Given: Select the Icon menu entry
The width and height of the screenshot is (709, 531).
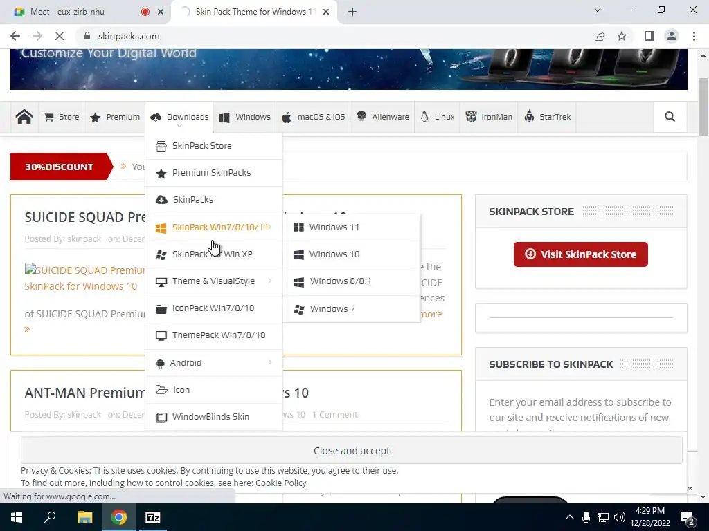Looking at the screenshot, I should (214, 390).
